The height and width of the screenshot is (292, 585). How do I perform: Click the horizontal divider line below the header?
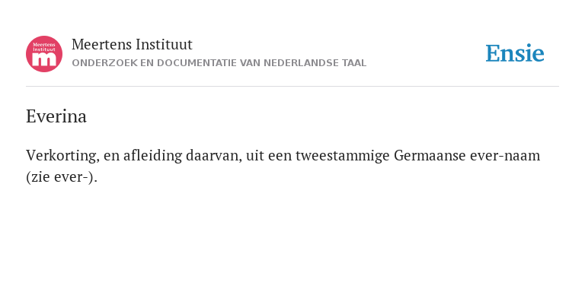[x=292, y=87]
